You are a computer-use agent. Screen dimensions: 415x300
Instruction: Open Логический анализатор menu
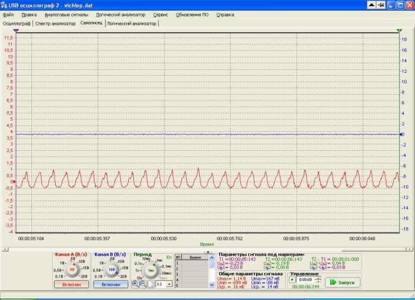tap(121, 15)
